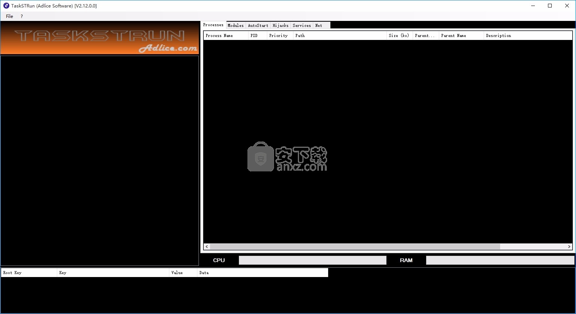Click the left arrow of horizontal scrollbar
This screenshot has width=576, height=314.
point(207,246)
